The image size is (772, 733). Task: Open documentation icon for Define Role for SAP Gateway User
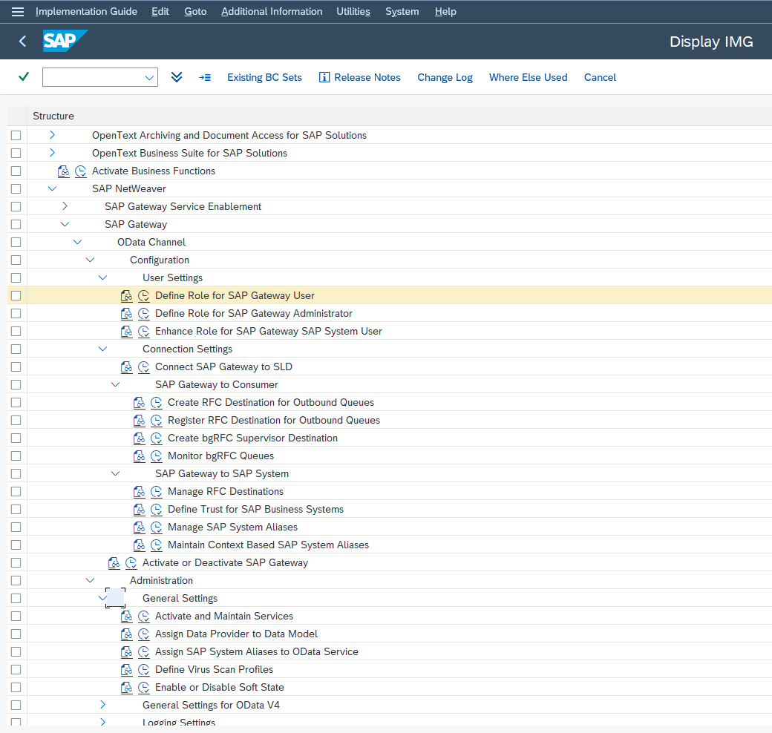click(x=126, y=296)
